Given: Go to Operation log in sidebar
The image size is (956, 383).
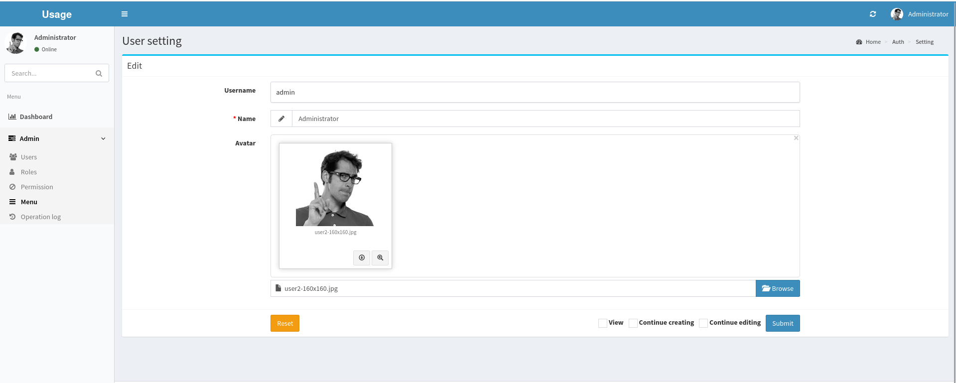Looking at the screenshot, I should [x=40, y=217].
